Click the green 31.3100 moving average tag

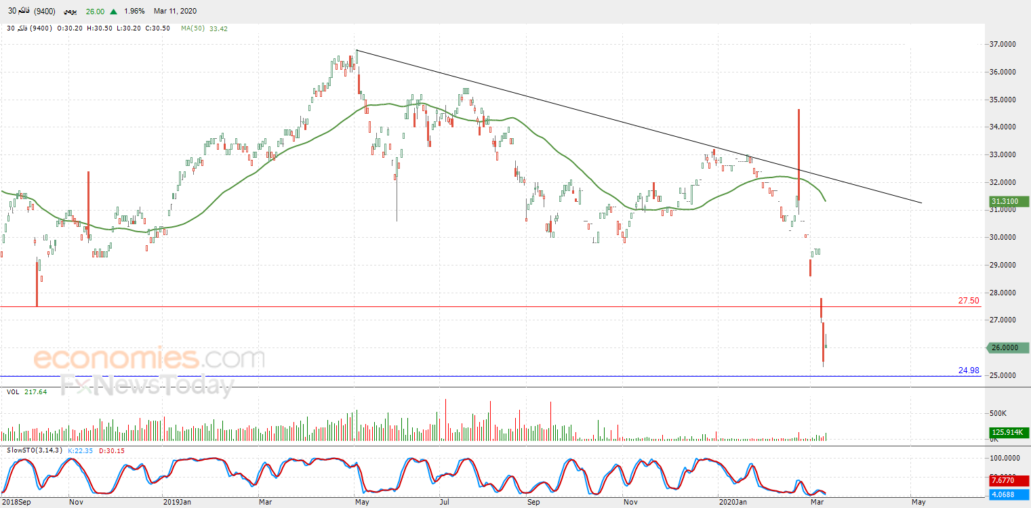[1009, 201]
